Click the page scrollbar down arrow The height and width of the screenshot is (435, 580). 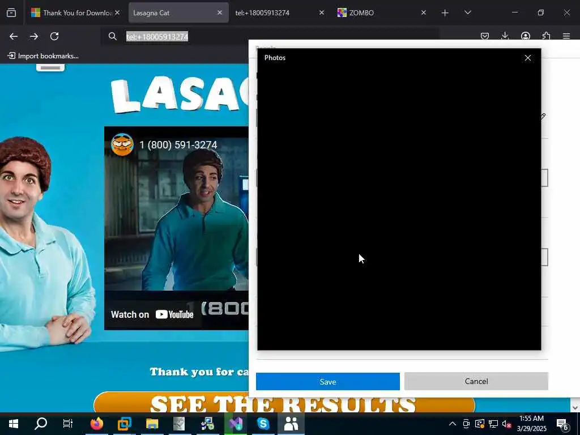tap(575, 408)
